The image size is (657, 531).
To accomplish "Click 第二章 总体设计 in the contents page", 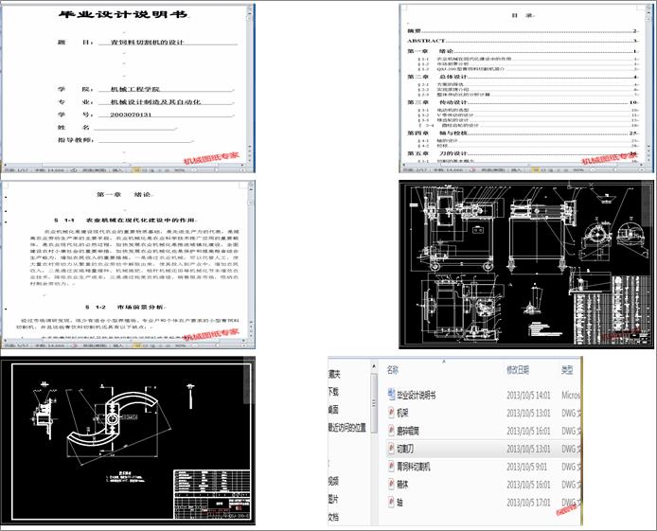I will (x=523, y=77).
